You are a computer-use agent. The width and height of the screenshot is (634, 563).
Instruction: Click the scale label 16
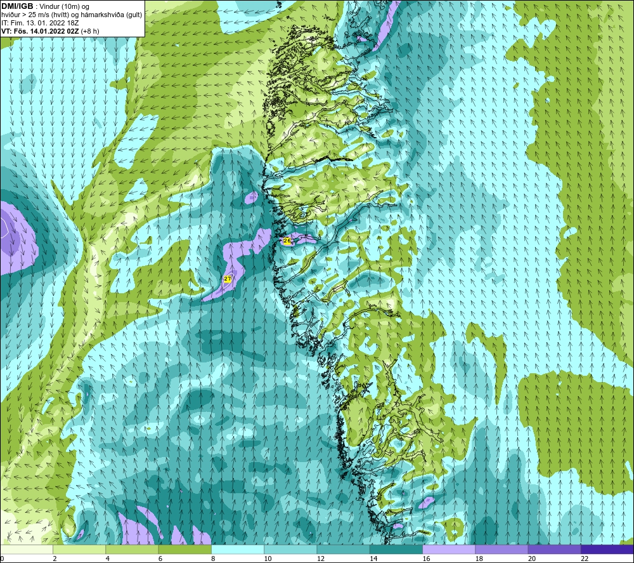[426, 559]
